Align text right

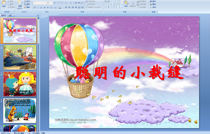click(73, 7)
